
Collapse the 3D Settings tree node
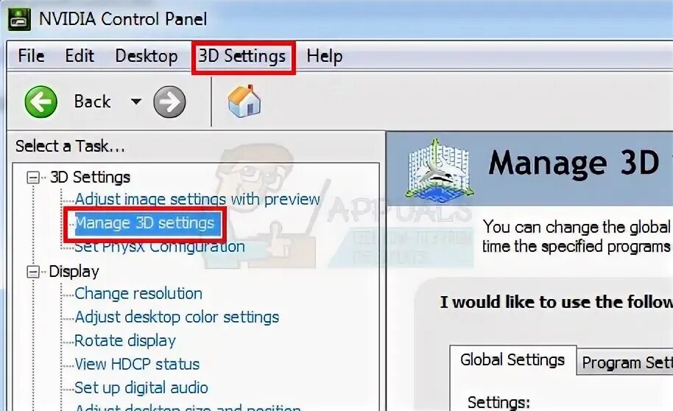click(x=33, y=178)
